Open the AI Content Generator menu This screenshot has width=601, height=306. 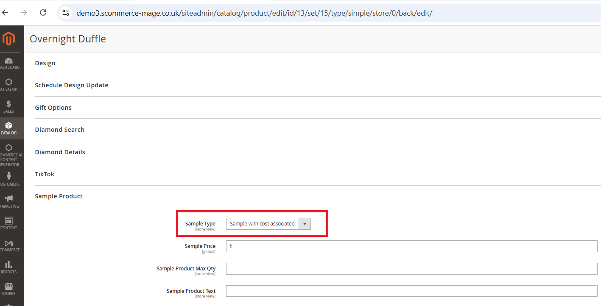pyautogui.click(x=8, y=155)
